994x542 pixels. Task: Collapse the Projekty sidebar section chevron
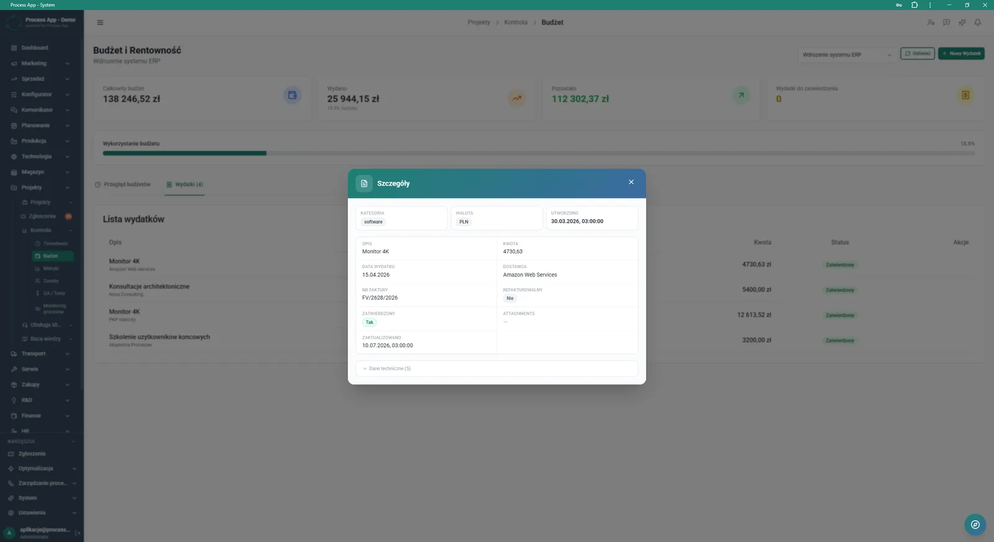coord(67,187)
